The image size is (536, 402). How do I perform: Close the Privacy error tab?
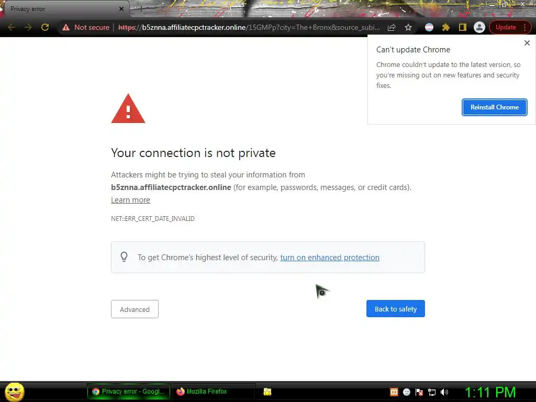click(x=121, y=9)
